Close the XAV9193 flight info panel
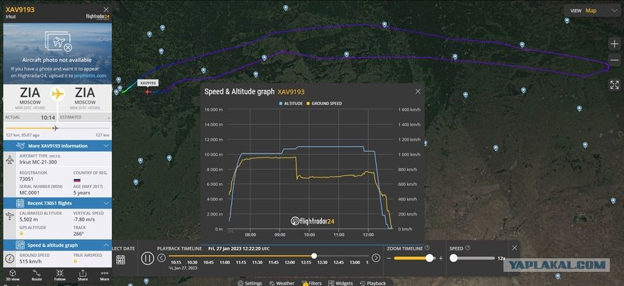Image resolution: width=624 pixels, height=286 pixels. [106, 9]
